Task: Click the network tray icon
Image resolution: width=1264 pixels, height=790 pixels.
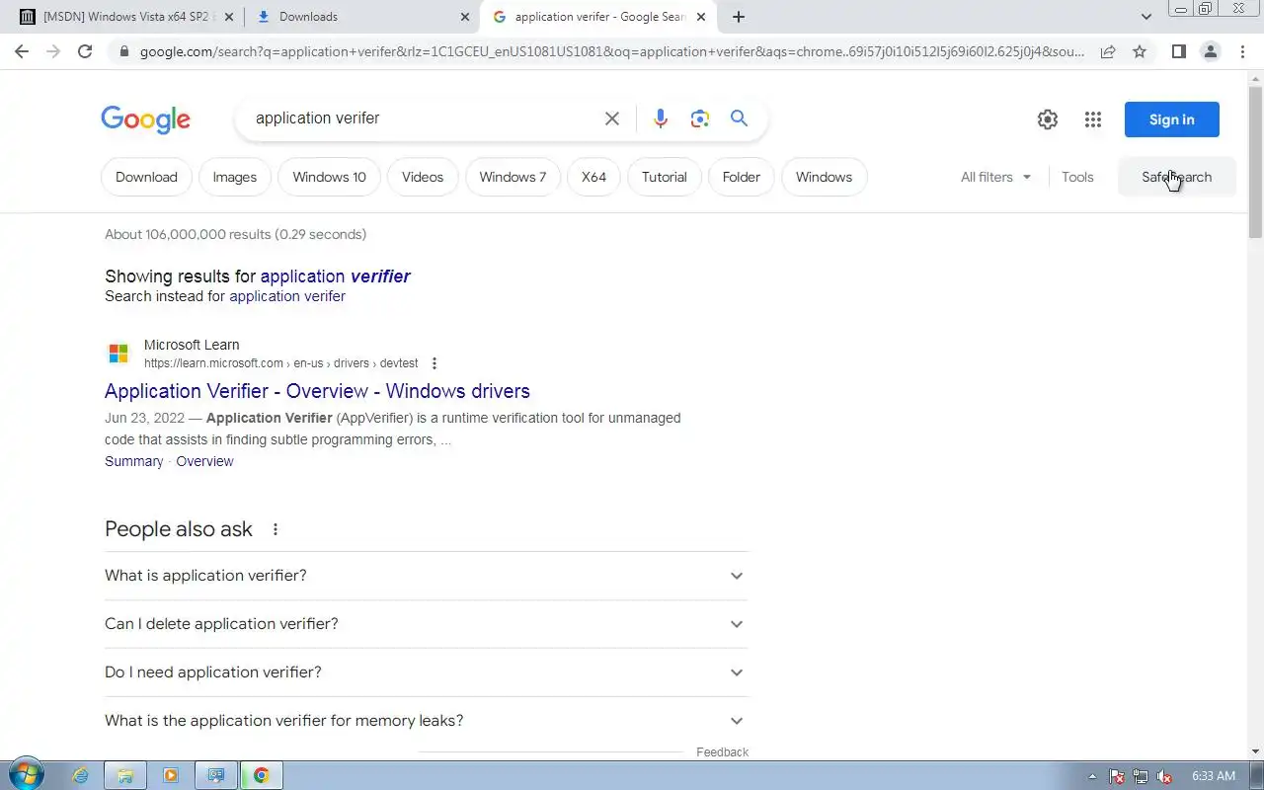Action: pyautogui.click(x=1141, y=776)
